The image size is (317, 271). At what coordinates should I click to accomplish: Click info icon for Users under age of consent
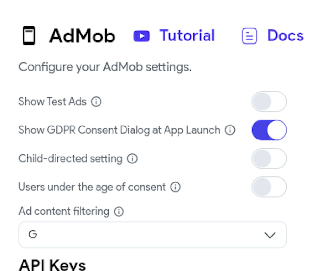175,187
